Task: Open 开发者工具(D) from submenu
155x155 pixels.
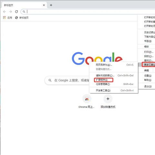Action: (114, 90)
